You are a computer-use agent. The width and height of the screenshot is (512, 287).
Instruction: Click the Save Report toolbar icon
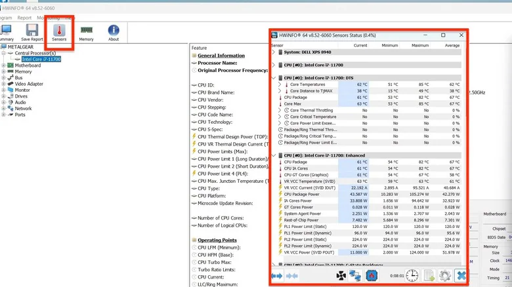[x=32, y=33]
